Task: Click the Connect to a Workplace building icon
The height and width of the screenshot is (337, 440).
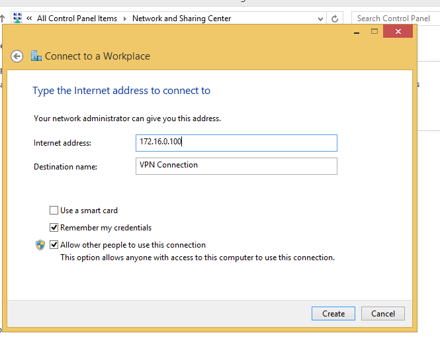Action: [x=36, y=56]
